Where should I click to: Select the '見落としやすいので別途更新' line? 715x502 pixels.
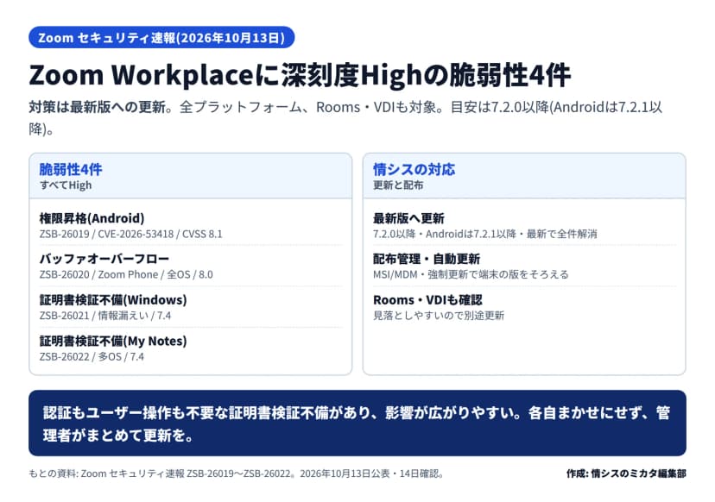click(439, 316)
